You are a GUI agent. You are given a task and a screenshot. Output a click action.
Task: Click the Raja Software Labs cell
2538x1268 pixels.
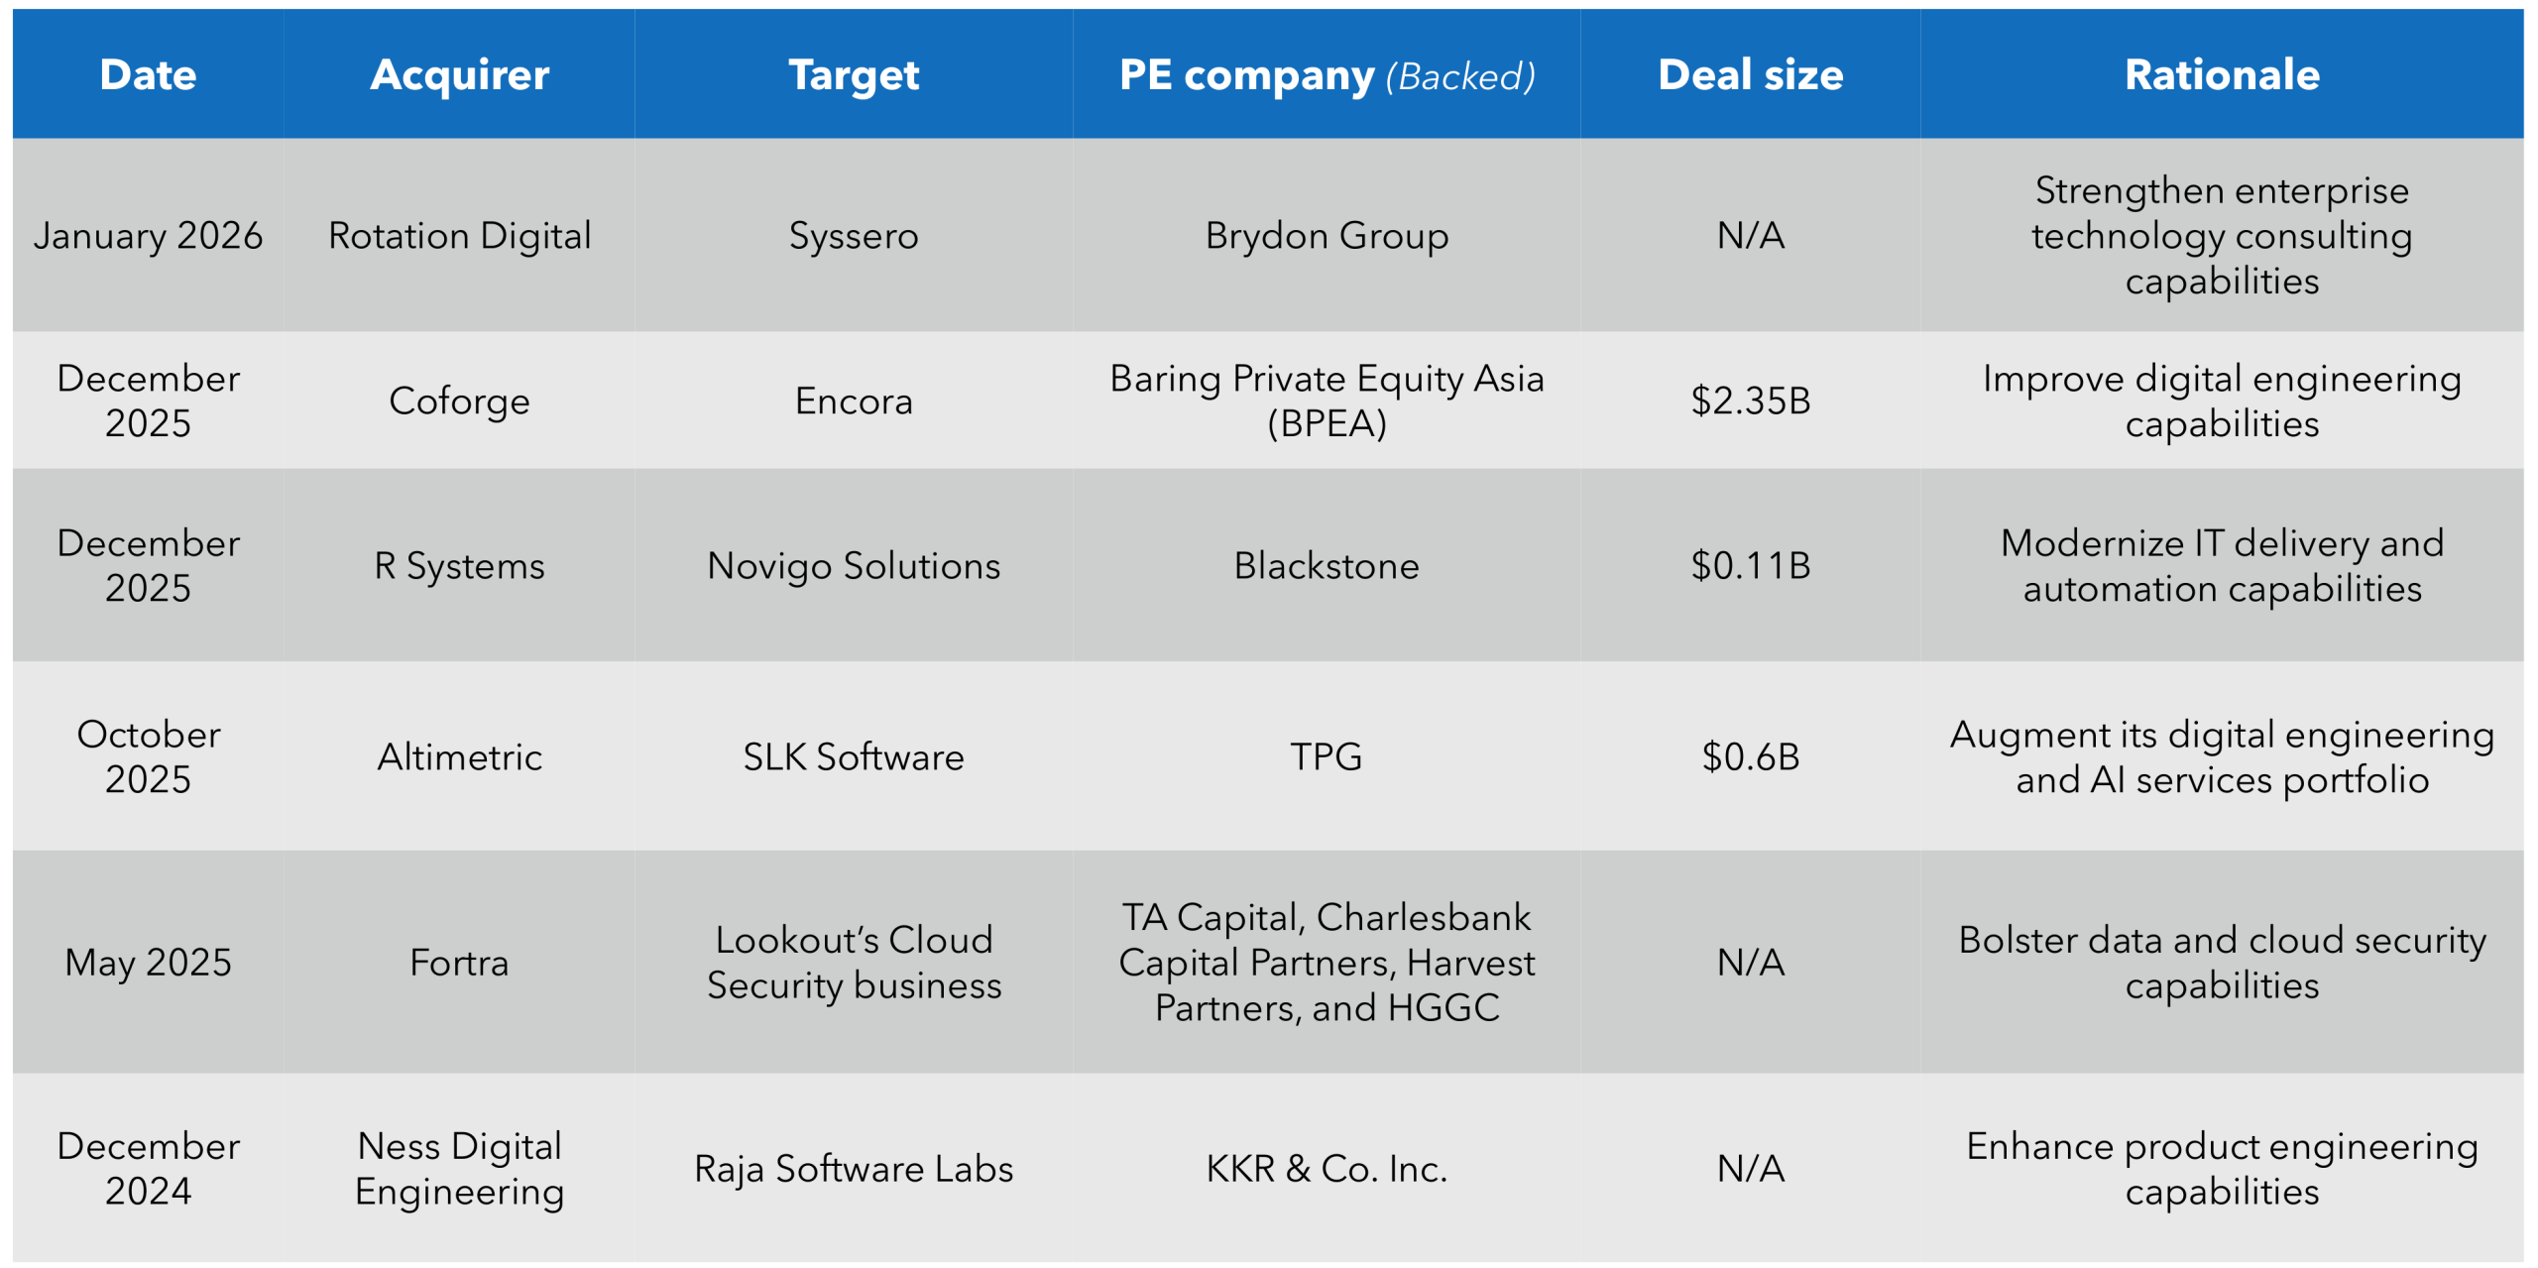[854, 1169]
